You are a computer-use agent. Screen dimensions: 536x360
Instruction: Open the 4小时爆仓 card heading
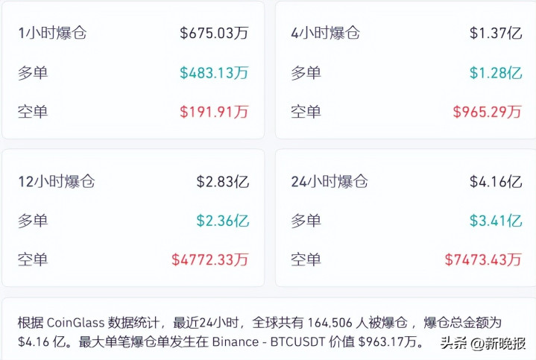click(325, 33)
